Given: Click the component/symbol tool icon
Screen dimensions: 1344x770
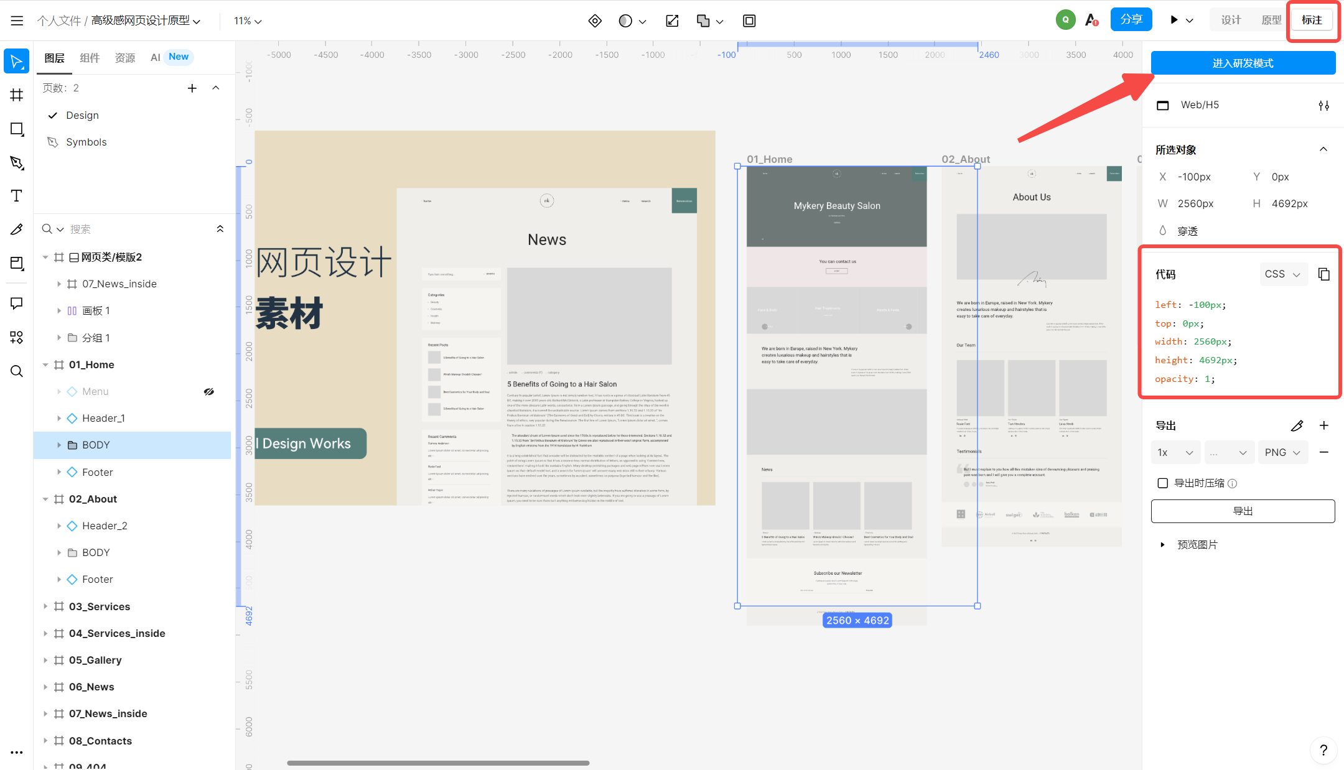Looking at the screenshot, I should pyautogui.click(x=17, y=338).
